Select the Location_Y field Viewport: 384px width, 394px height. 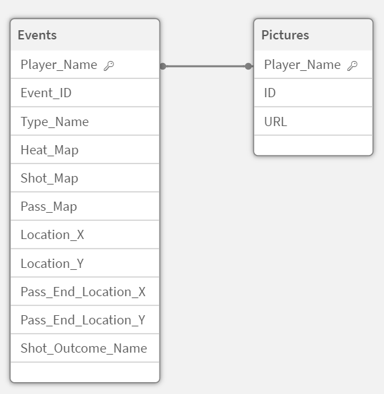click(85, 263)
